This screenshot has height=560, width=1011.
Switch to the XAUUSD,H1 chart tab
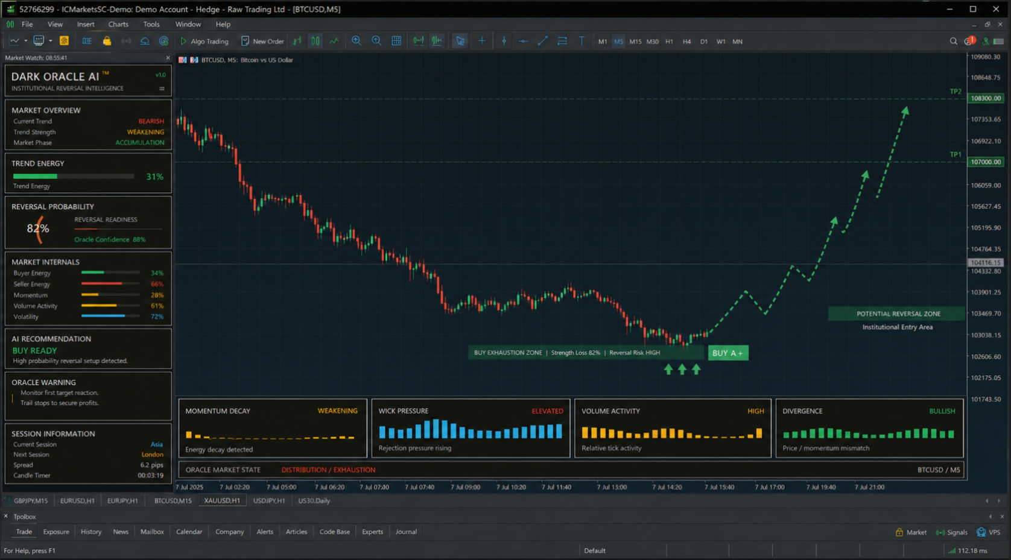222,501
